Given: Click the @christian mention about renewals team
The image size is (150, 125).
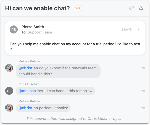Looking at the screenshot, I should pyautogui.click(x=28, y=68).
